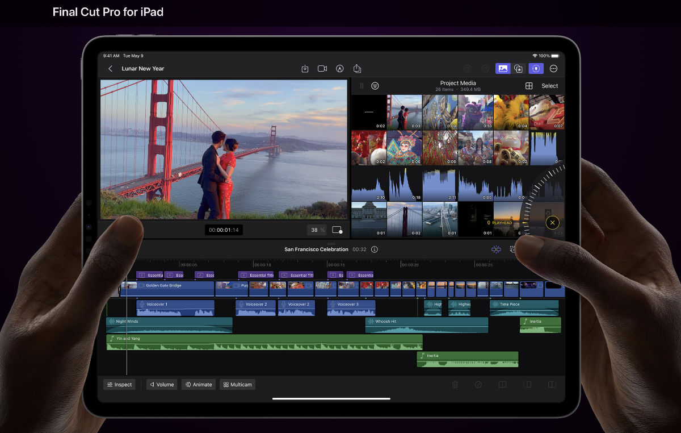This screenshot has height=433, width=681.
Task: Select the audio waveform clip marked 0:18
Action: click(x=405, y=184)
